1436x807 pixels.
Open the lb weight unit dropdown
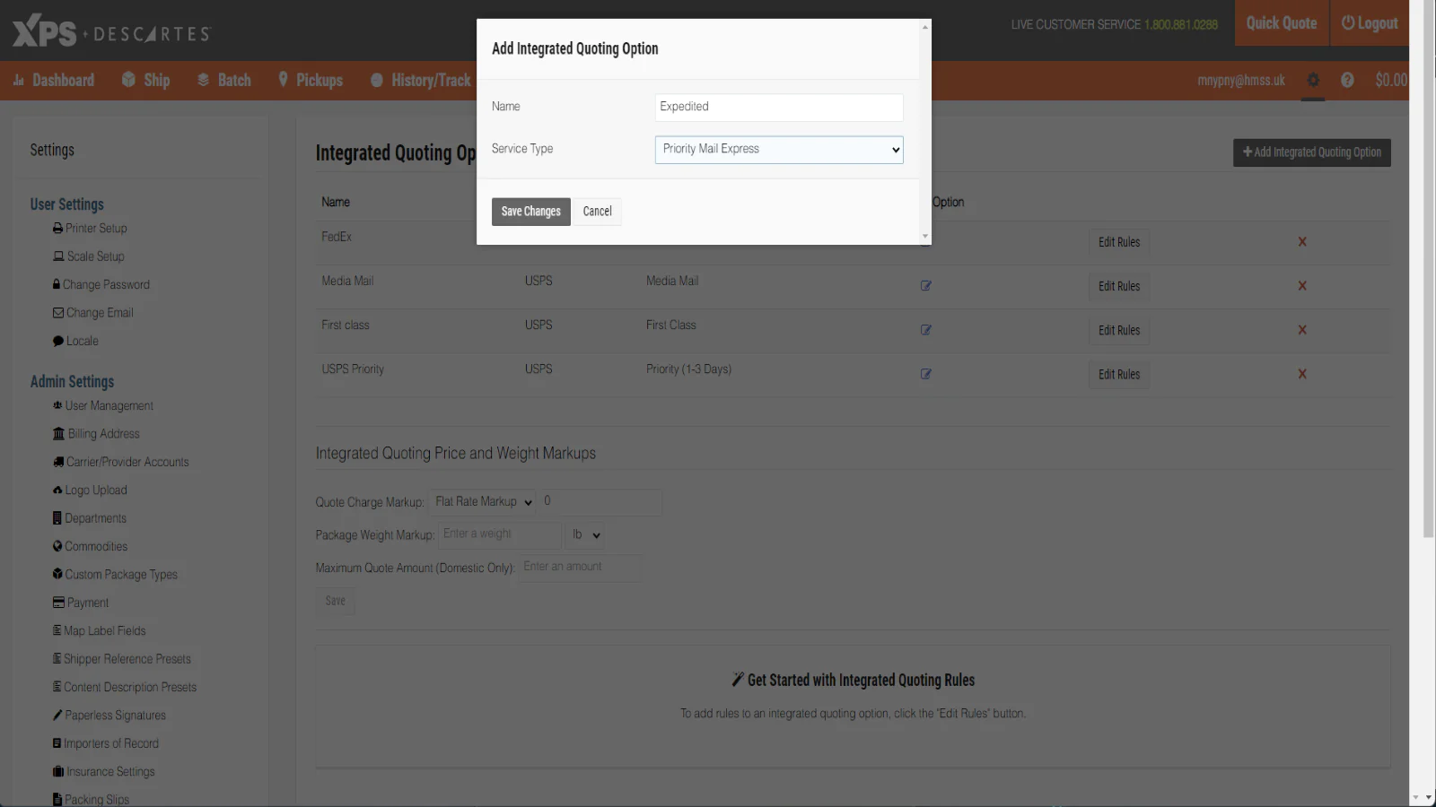584,534
